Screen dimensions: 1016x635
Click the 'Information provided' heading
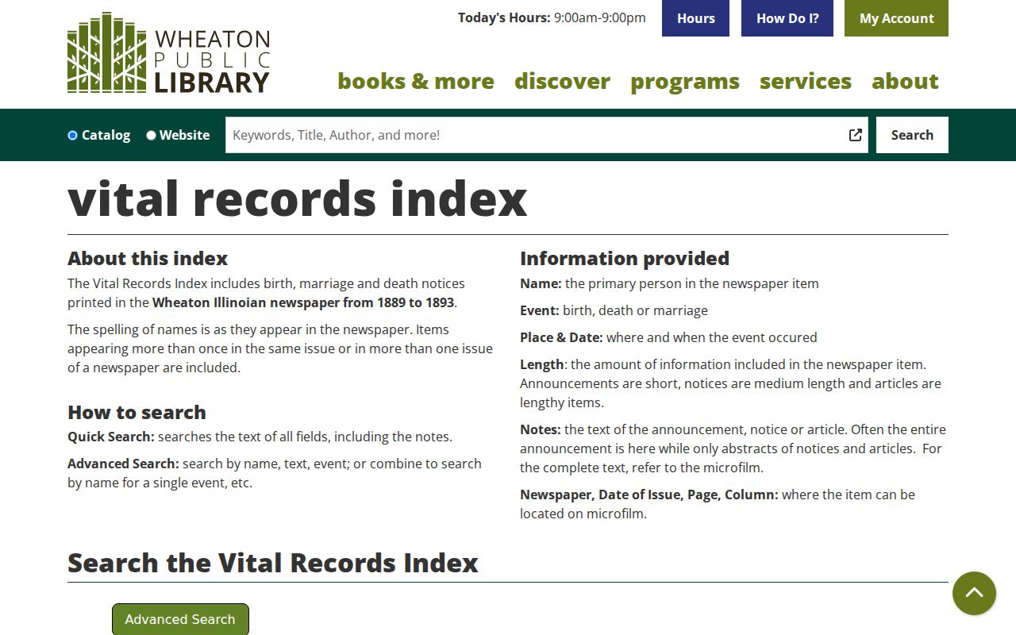(625, 258)
